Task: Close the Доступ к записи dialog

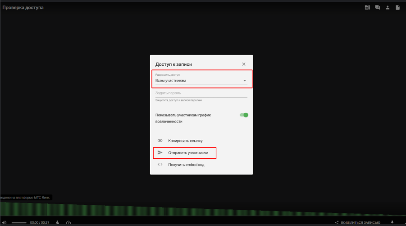Action: 244,64
